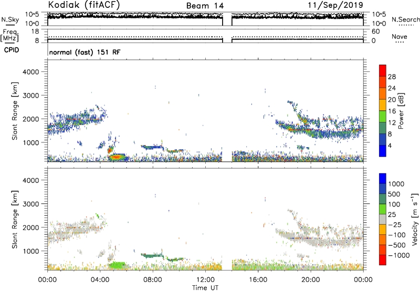This screenshot has height=291, width=420.
Task: Click the yellow Velocity segment, -25 to -100
Action: tap(383, 230)
